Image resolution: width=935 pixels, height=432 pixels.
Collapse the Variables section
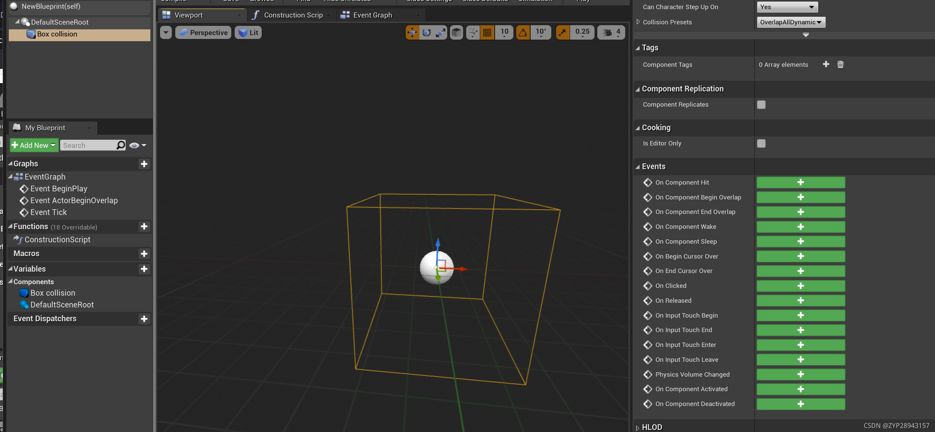pyautogui.click(x=10, y=269)
